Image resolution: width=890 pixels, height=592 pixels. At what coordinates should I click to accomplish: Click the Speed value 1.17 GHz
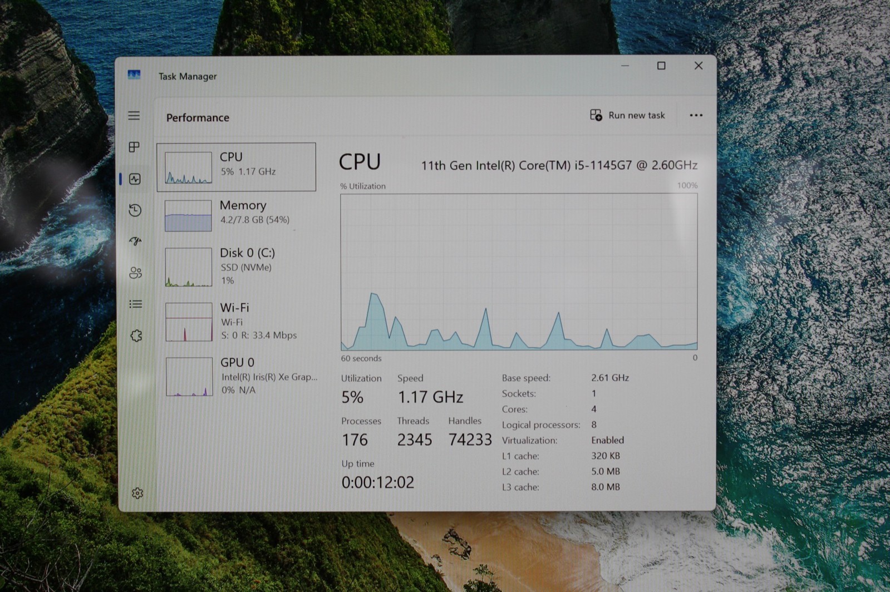point(430,397)
